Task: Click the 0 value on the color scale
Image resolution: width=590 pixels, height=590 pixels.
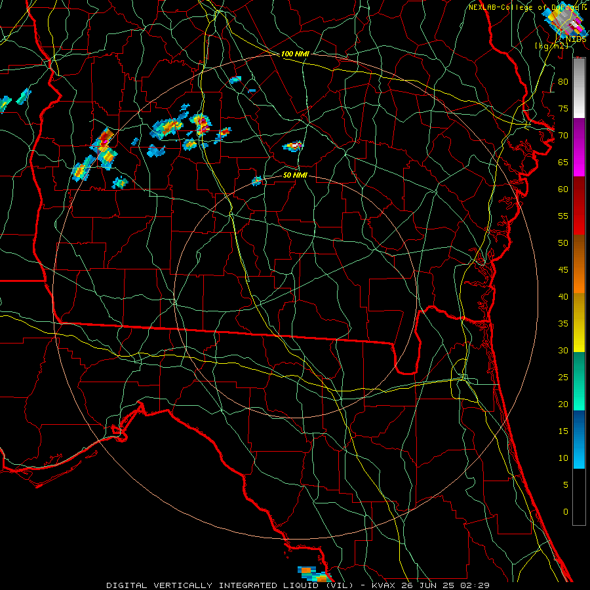Action: click(566, 512)
